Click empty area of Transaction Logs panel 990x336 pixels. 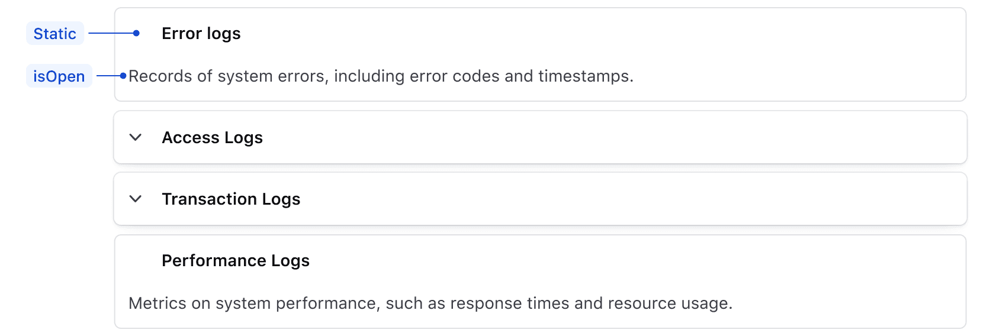(592, 199)
